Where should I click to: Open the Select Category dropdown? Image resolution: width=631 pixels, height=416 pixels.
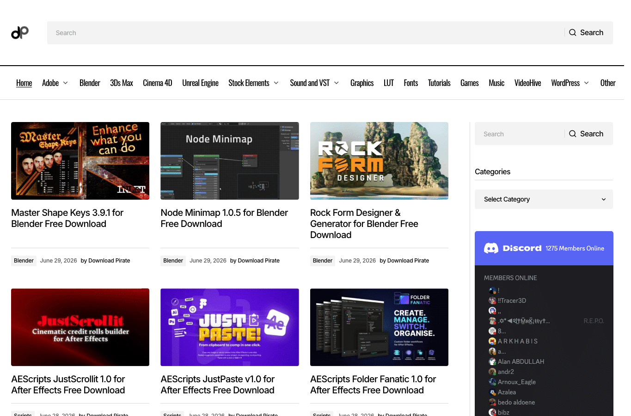pyautogui.click(x=544, y=199)
